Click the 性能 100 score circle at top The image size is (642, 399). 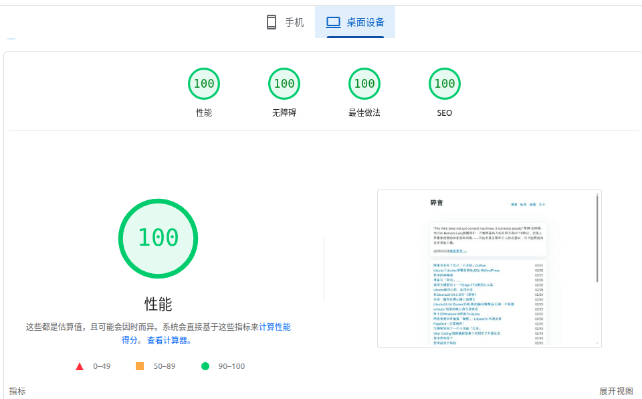click(204, 83)
